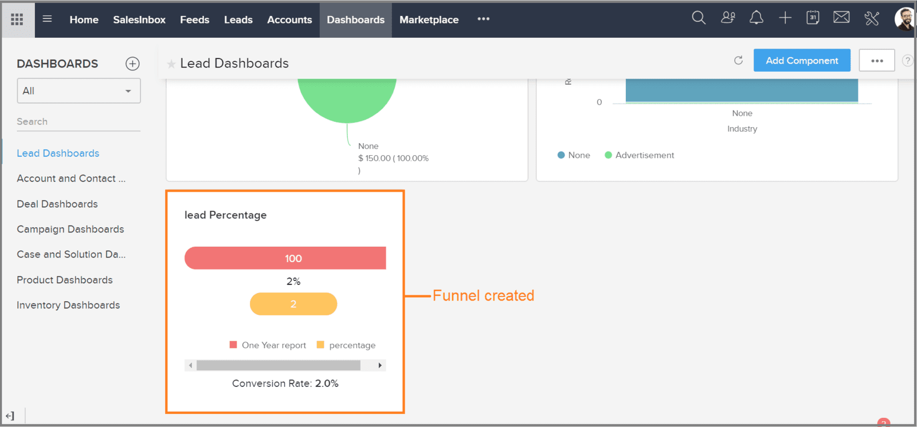Click the plus quick-create icon
Screen dimensions: 917x427
[785, 18]
